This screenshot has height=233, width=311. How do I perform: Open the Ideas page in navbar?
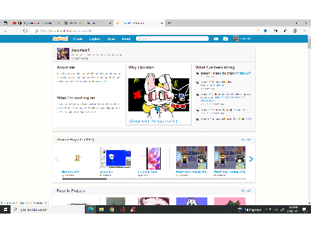pos(111,39)
